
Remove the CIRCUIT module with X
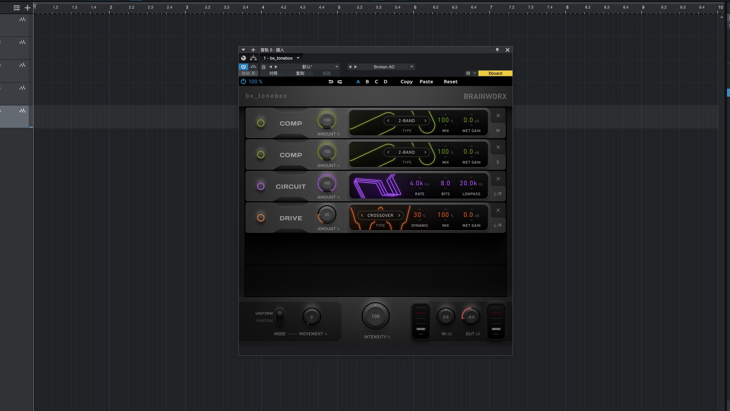click(x=498, y=179)
